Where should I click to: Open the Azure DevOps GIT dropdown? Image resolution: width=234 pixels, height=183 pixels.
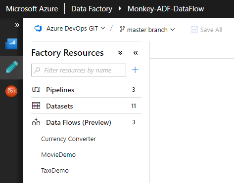click(76, 29)
